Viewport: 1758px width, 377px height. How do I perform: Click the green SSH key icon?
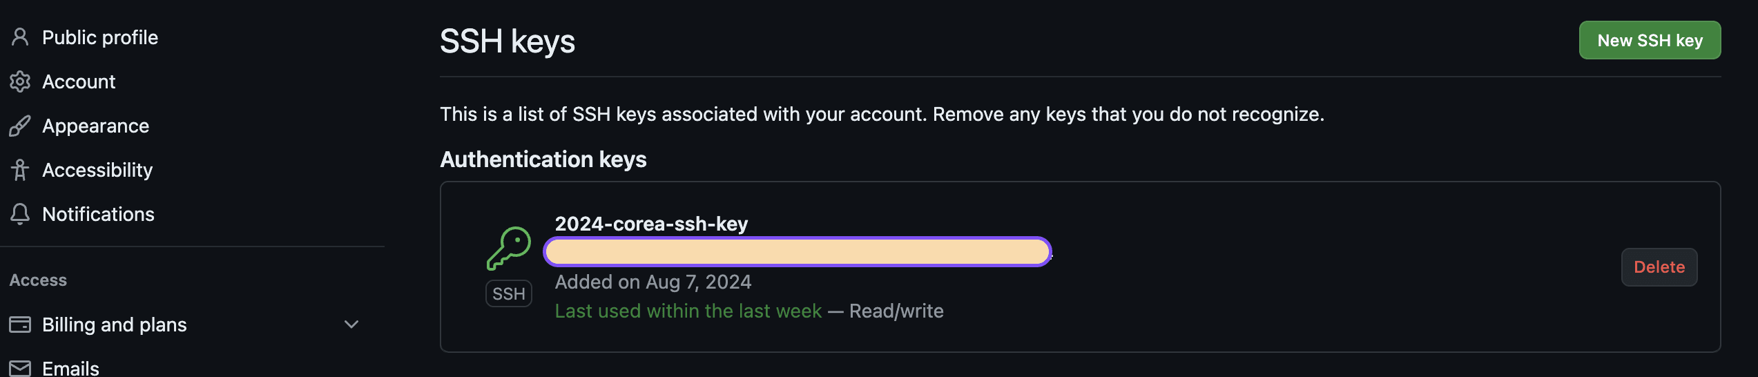(509, 249)
